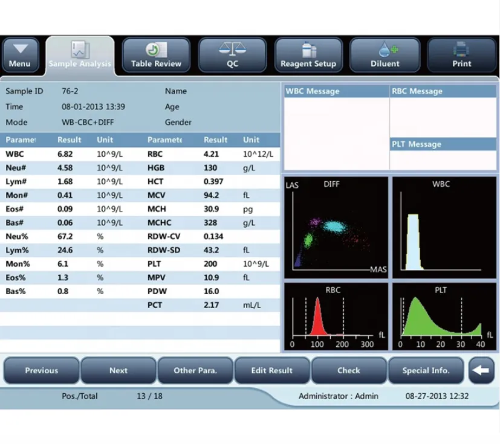Click the Next button
This screenshot has height=444, width=500.
coord(118,370)
